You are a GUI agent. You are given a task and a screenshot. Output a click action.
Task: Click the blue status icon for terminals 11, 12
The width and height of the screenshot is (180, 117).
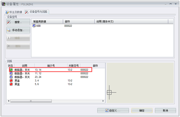(x=11, y=73)
